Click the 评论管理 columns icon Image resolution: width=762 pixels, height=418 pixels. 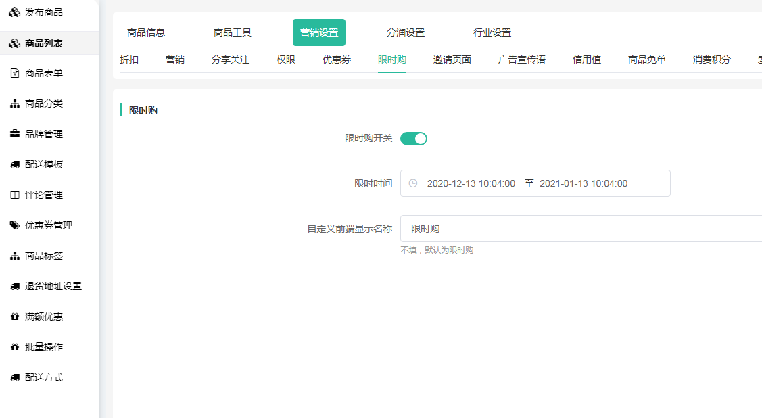14,195
